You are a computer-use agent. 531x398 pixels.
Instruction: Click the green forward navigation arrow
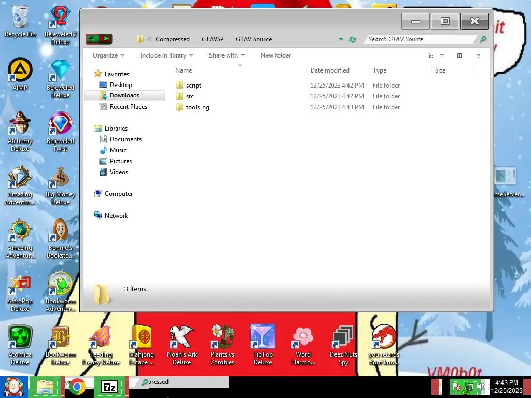[x=106, y=39]
